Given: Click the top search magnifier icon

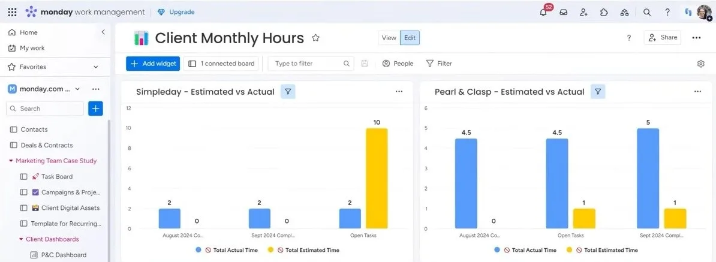Looking at the screenshot, I should pos(647,13).
